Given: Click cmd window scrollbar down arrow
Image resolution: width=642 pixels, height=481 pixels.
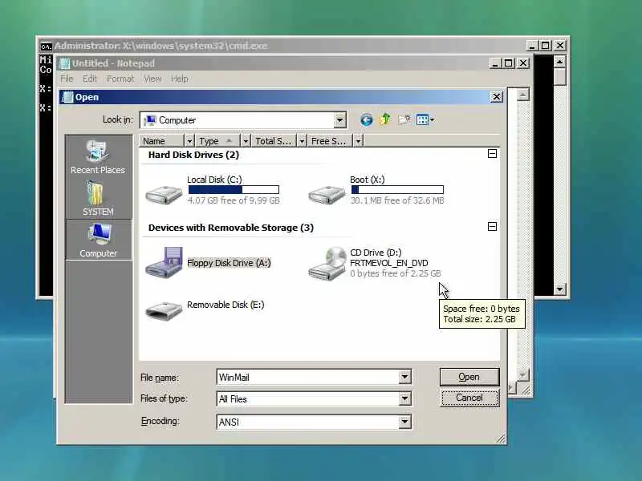Looking at the screenshot, I should point(559,289).
